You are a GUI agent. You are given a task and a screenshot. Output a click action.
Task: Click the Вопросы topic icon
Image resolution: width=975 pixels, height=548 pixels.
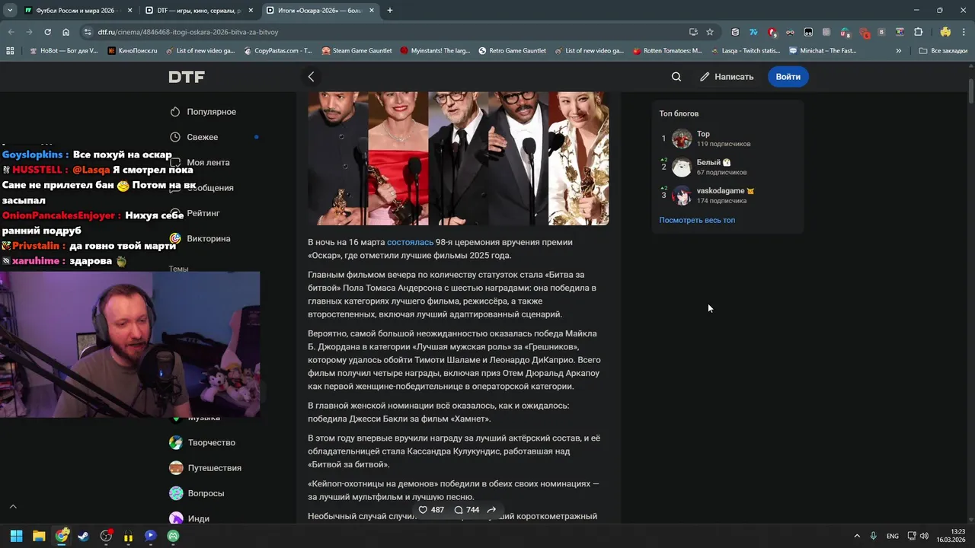click(x=176, y=493)
